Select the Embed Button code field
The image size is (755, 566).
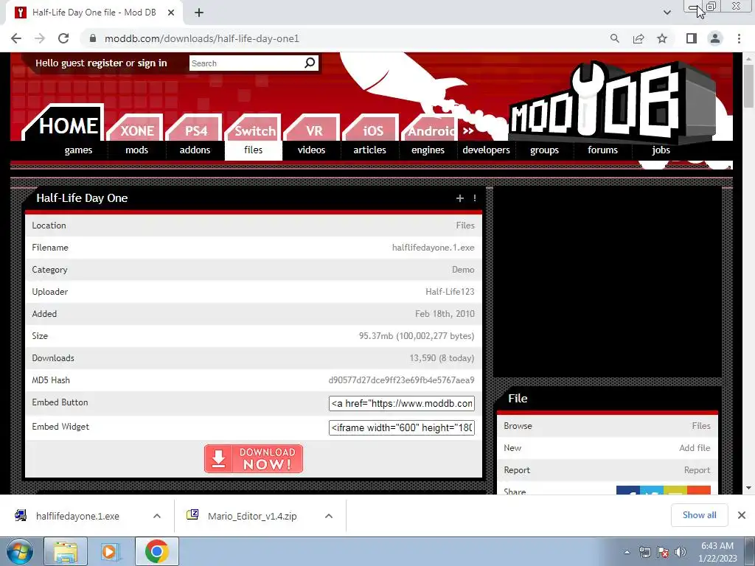[x=402, y=403]
